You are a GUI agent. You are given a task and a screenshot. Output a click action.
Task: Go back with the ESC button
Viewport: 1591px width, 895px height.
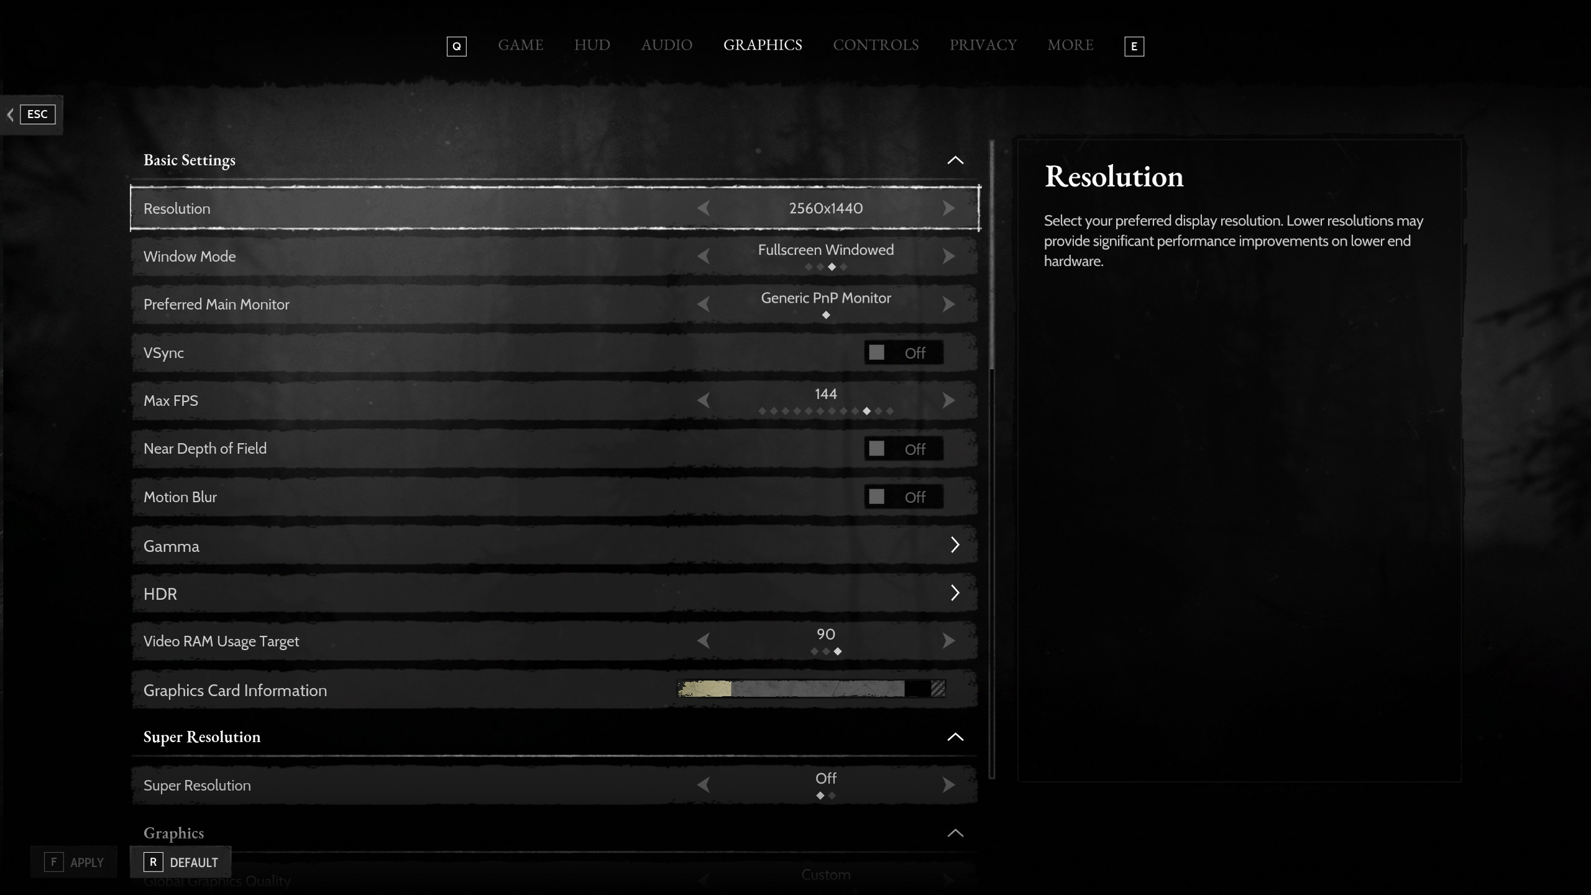(37, 114)
